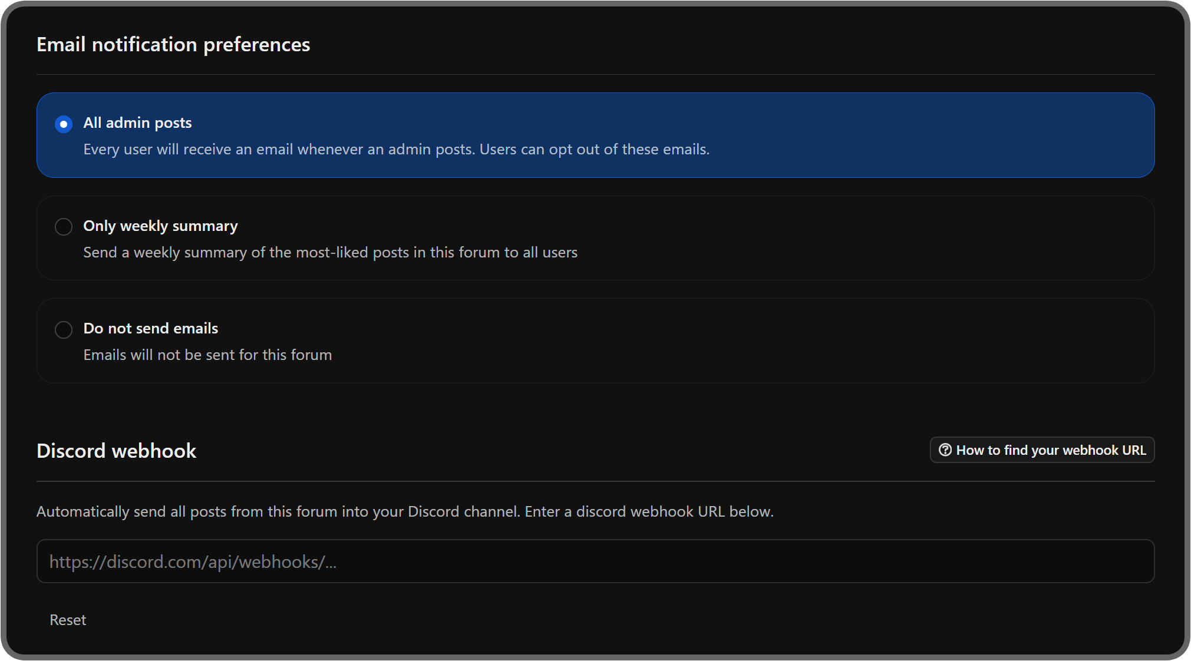Select 'Do not send emails'

tap(63, 329)
